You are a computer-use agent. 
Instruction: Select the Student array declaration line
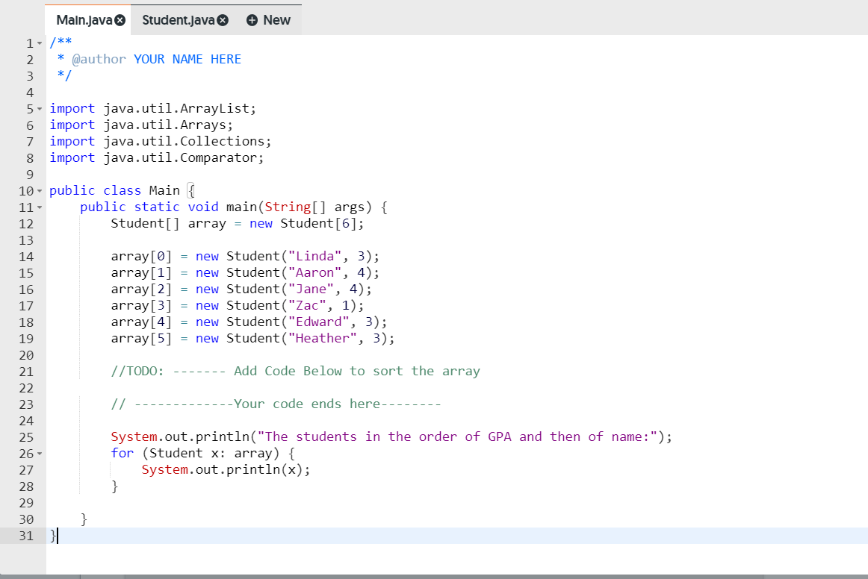pos(239,223)
